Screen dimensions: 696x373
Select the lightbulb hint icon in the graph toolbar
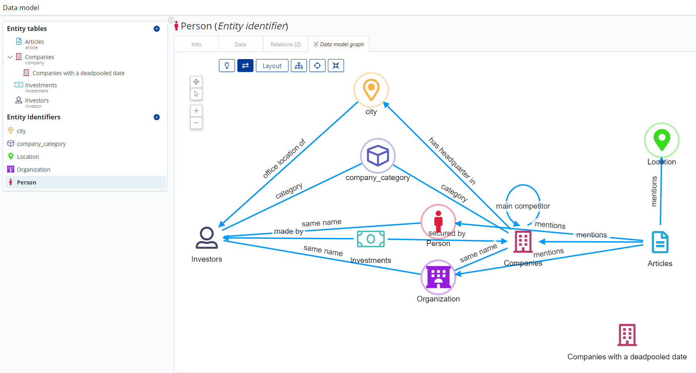227,65
